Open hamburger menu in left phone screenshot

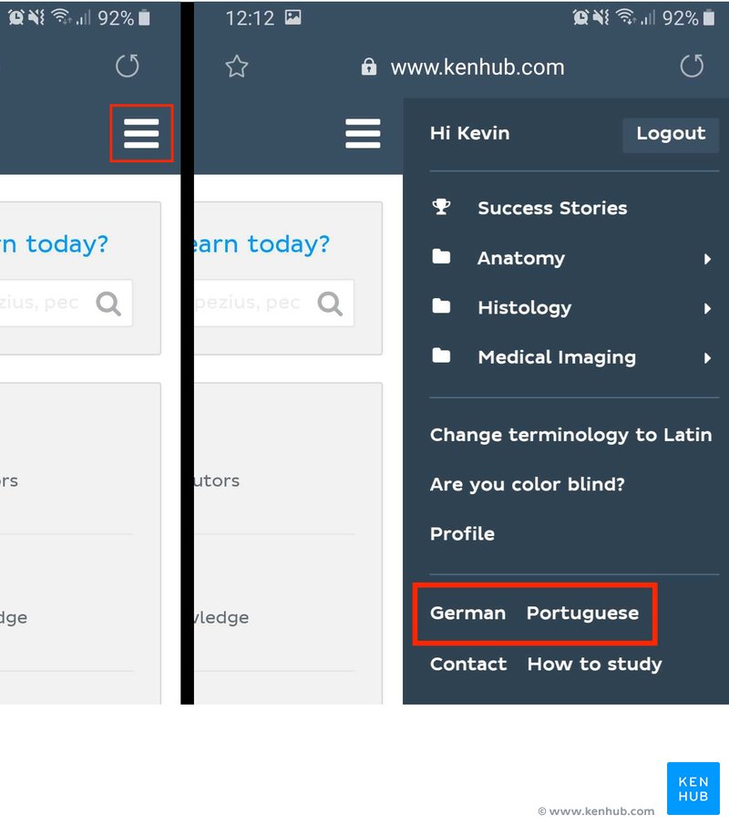pyautogui.click(x=141, y=133)
